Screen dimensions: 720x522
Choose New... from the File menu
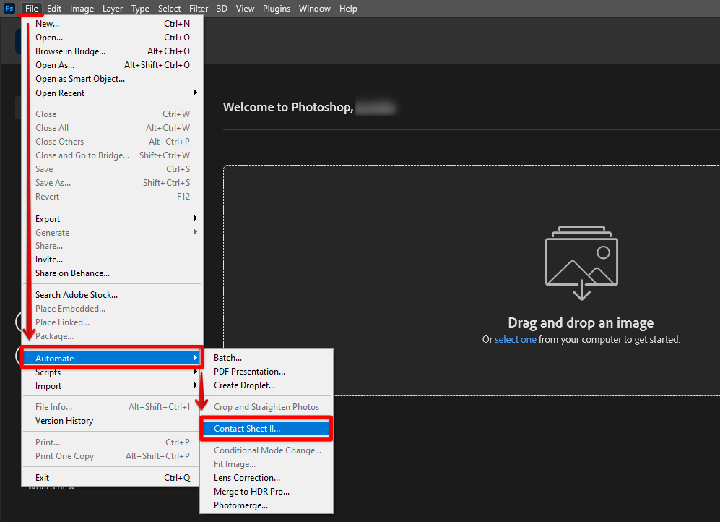pos(113,23)
